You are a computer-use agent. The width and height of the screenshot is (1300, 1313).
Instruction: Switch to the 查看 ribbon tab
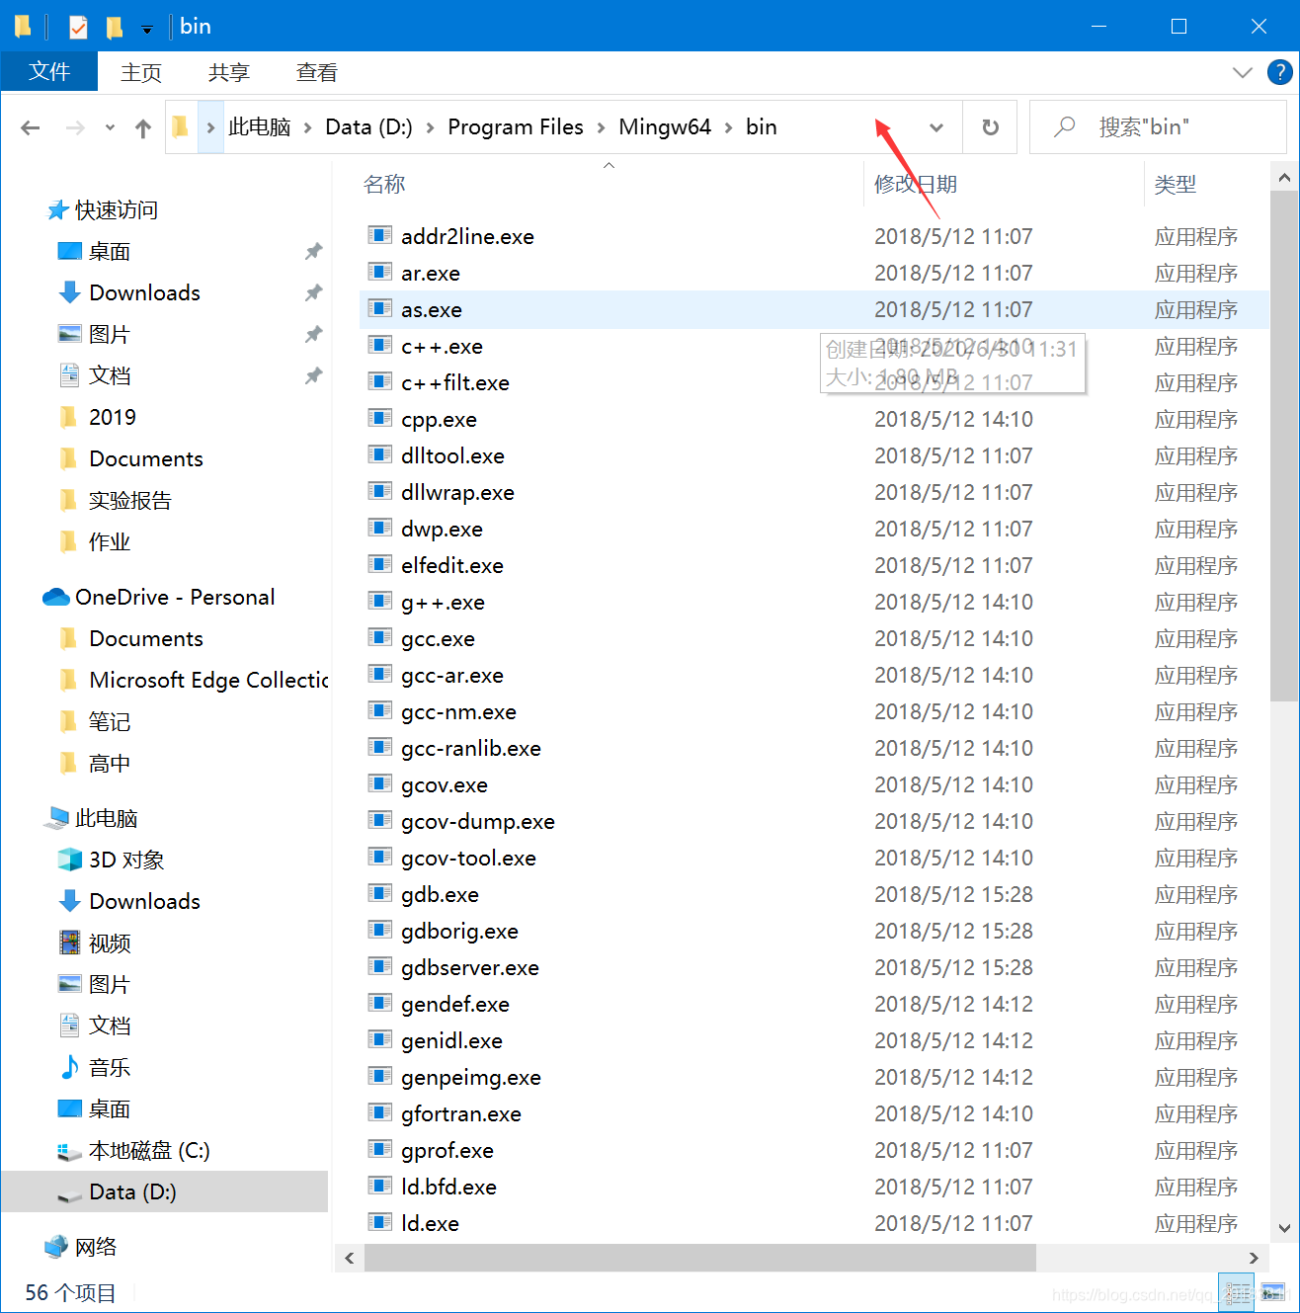317,72
